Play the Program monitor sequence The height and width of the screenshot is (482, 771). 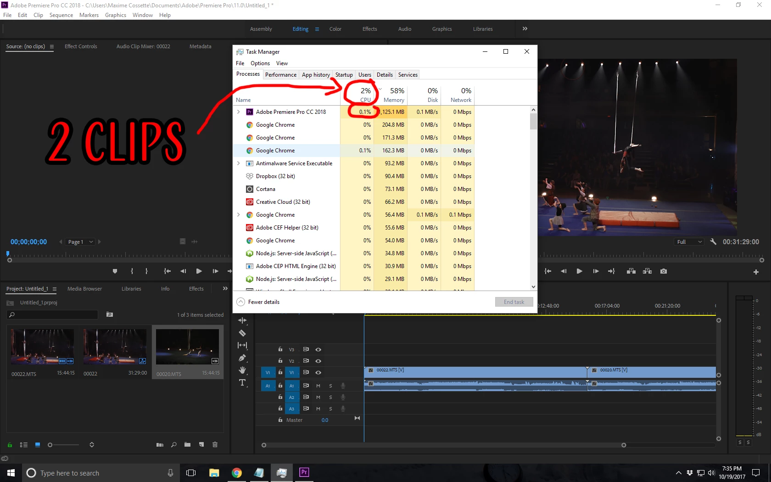pyautogui.click(x=579, y=271)
